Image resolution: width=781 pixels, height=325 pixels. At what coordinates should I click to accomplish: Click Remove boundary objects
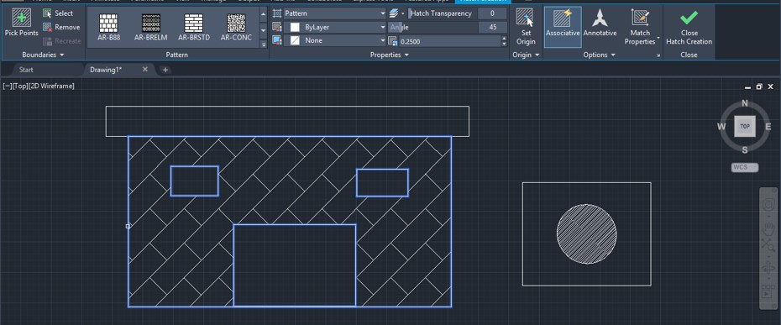(61, 28)
